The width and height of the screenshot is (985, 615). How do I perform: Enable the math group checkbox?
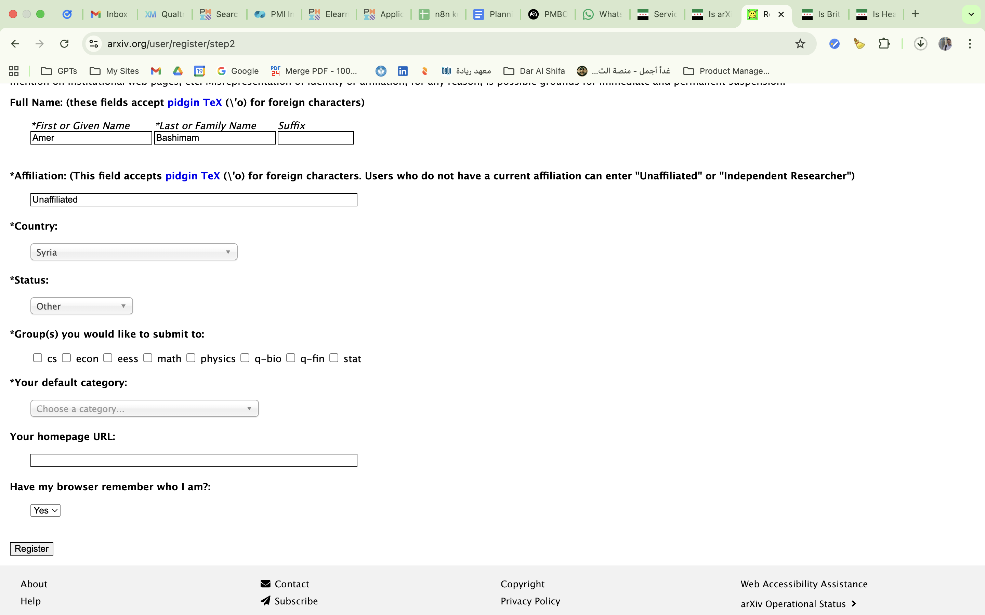[148, 358]
